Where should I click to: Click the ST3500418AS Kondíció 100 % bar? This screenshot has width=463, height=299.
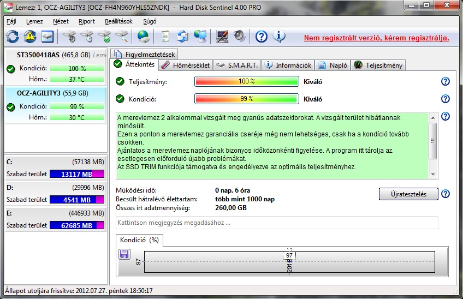[x=77, y=68]
